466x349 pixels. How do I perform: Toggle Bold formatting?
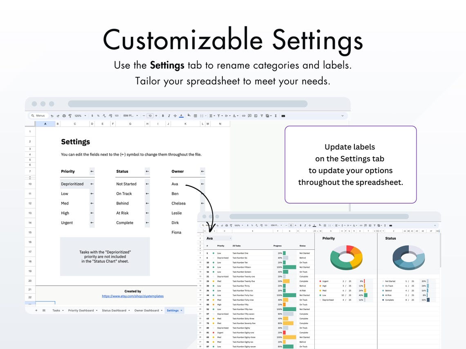pos(163,116)
